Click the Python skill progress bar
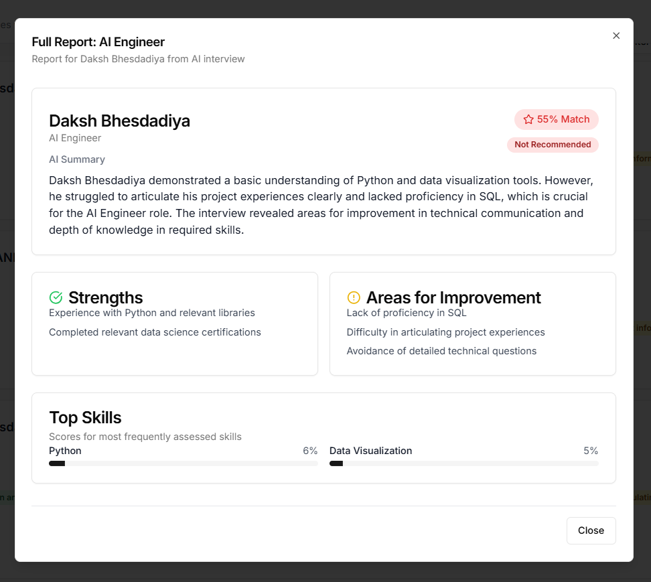651x582 pixels. coord(183,463)
